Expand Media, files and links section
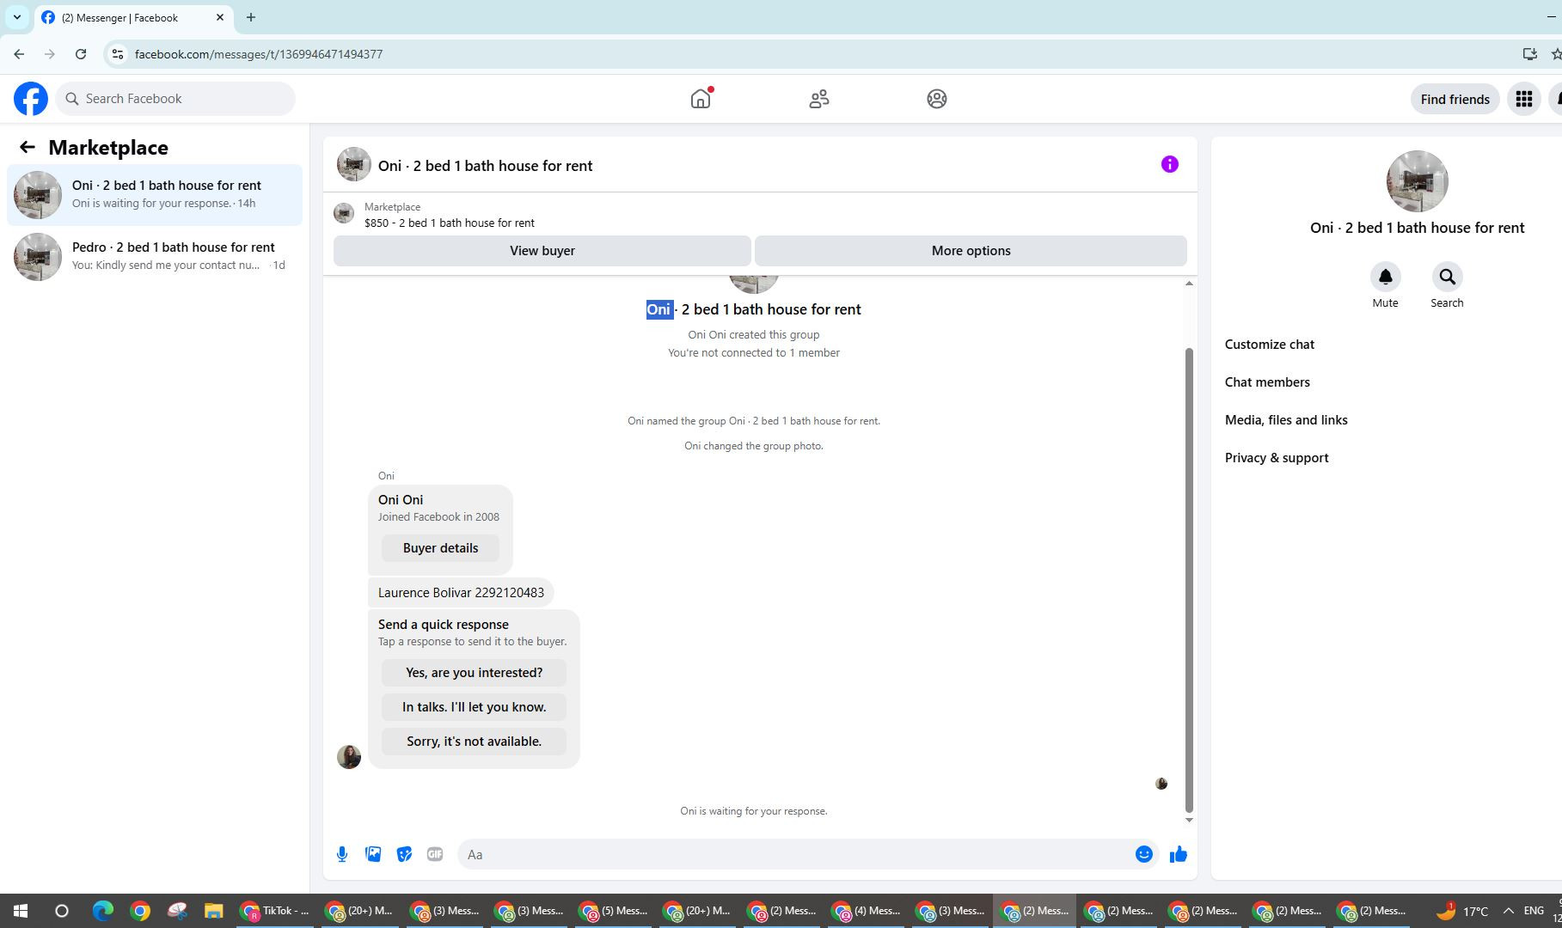Screen dimensions: 1562x928 pyautogui.click(x=1287, y=420)
